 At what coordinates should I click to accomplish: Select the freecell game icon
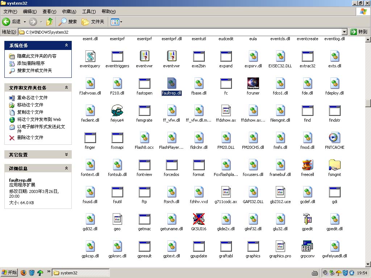point(307,165)
